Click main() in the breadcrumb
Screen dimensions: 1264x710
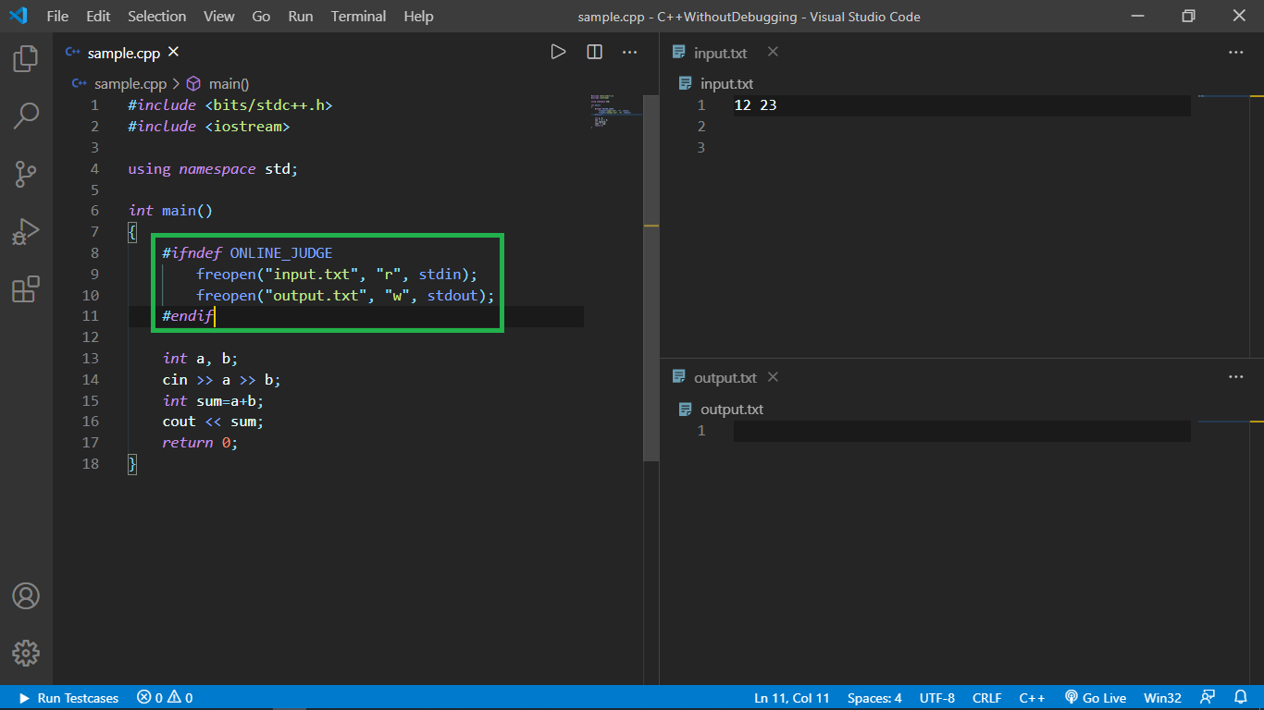[x=228, y=83]
